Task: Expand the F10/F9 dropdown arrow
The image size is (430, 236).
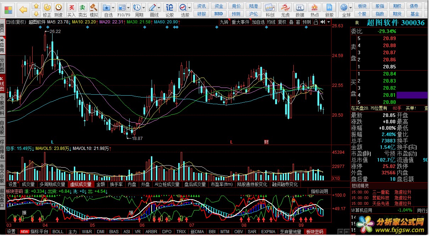Action: 128,7
